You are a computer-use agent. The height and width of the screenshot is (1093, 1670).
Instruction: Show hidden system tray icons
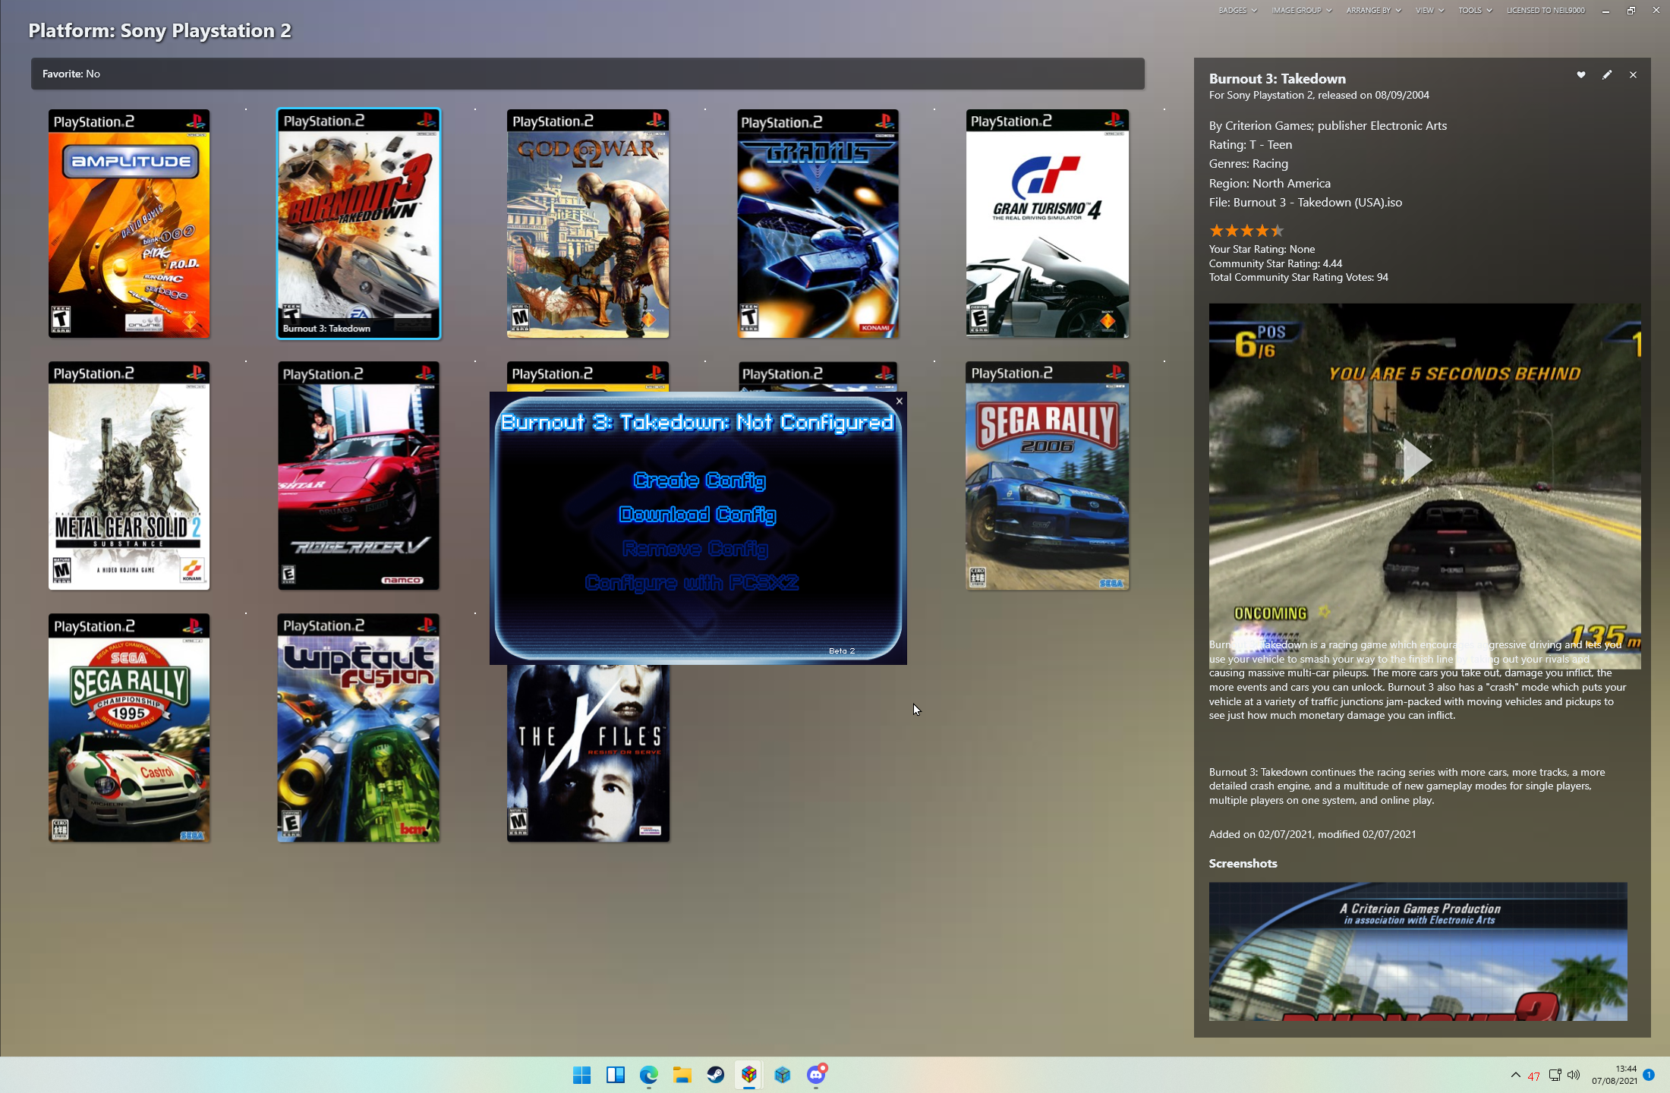[x=1516, y=1075]
